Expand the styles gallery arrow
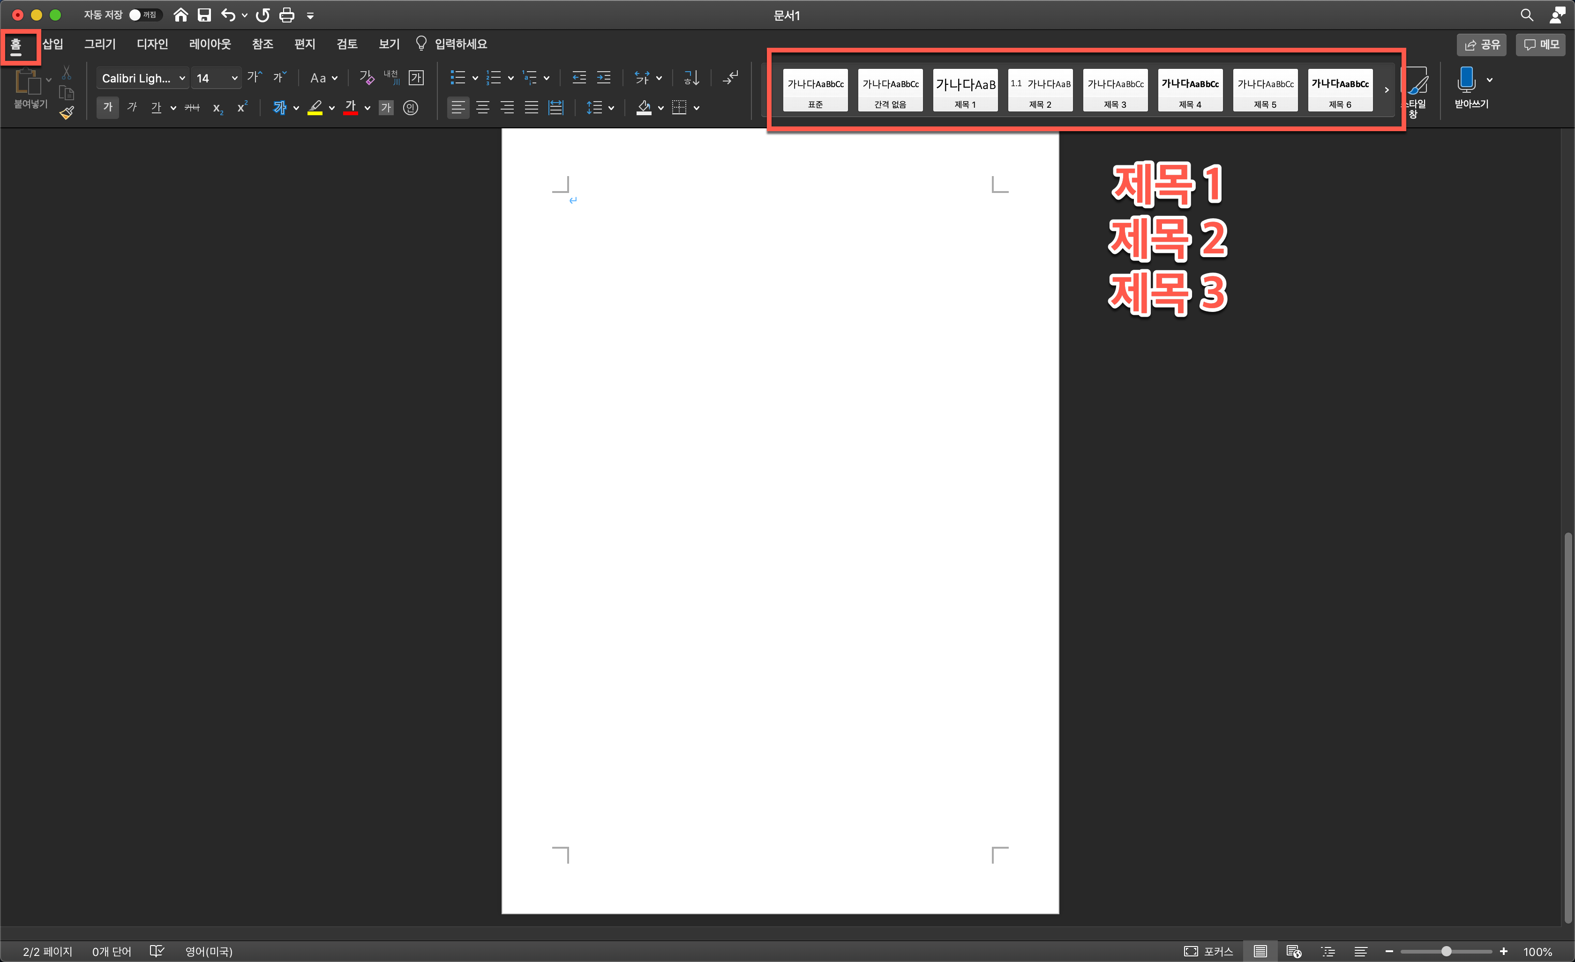1575x962 pixels. click(1386, 90)
